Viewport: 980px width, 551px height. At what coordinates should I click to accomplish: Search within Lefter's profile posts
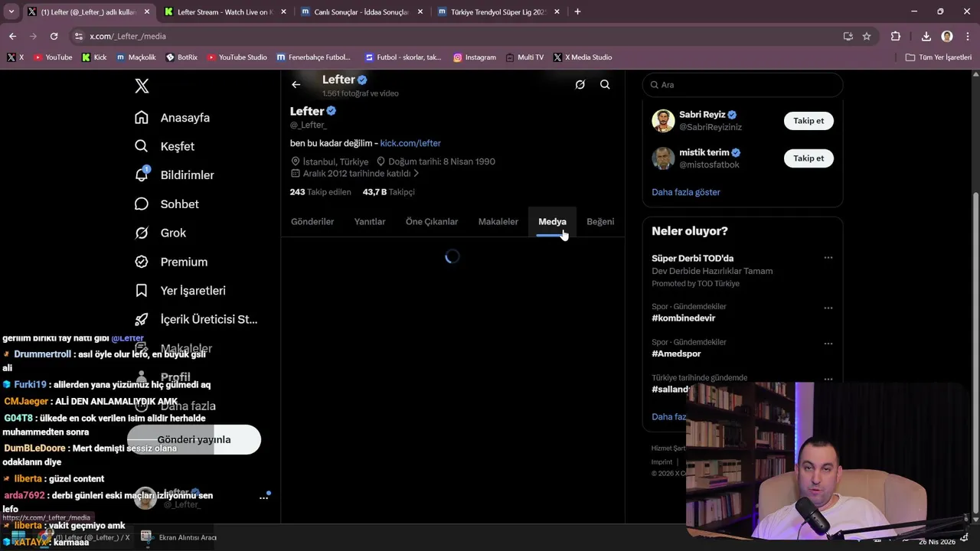click(605, 85)
